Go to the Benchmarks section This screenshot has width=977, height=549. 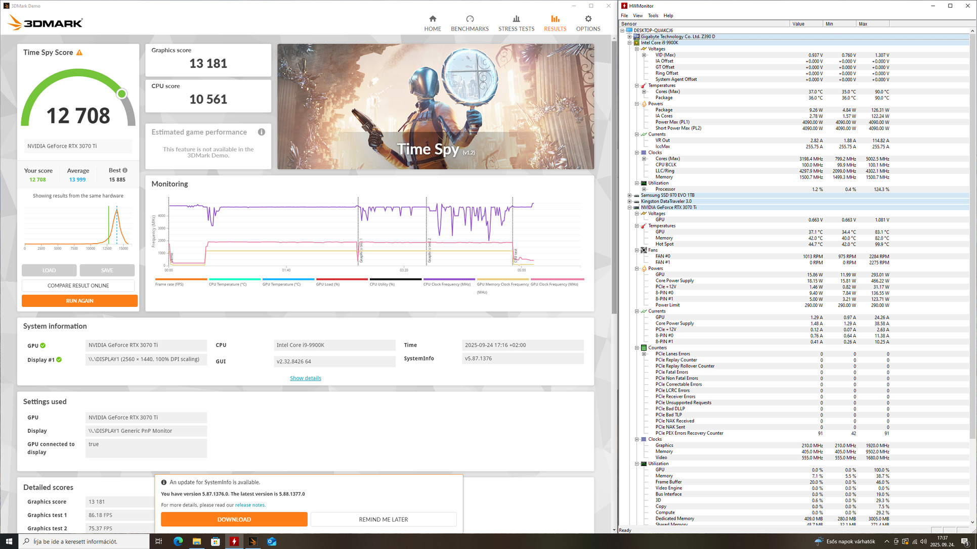coord(470,23)
